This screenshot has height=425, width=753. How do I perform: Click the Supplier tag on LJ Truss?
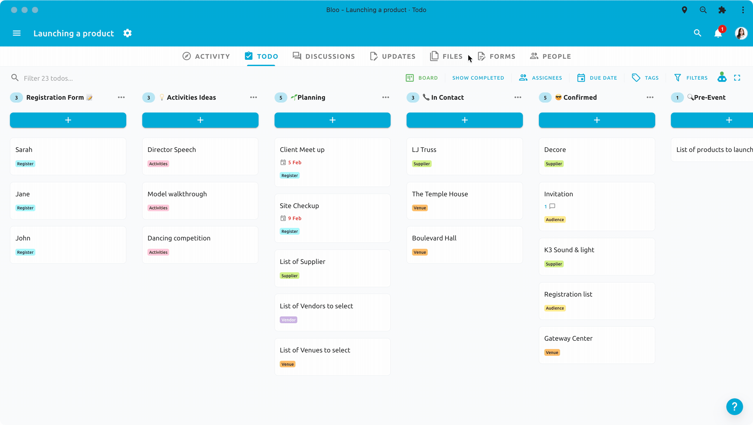point(421,164)
